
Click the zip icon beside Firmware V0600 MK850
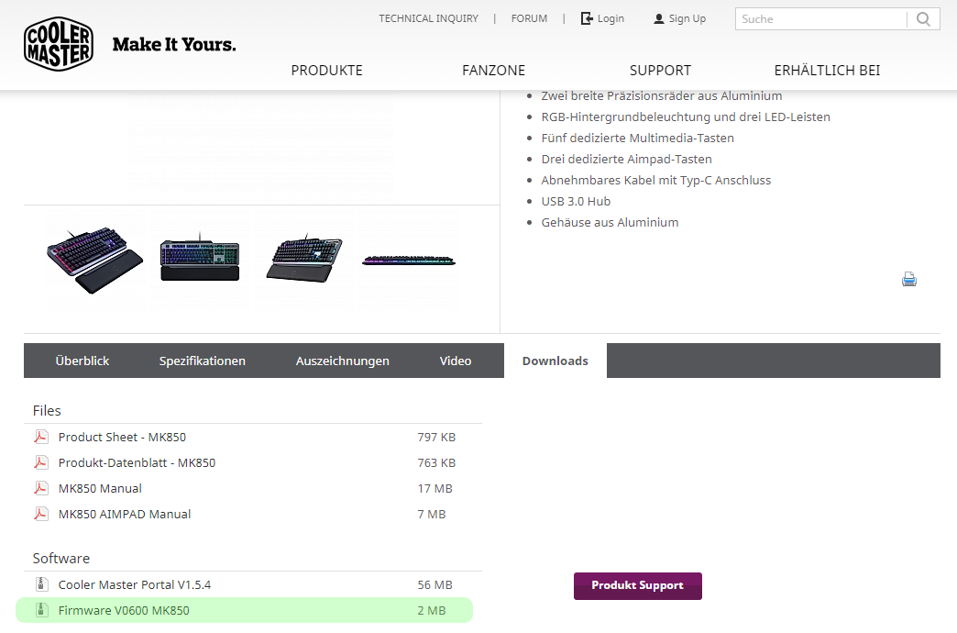coord(41,610)
